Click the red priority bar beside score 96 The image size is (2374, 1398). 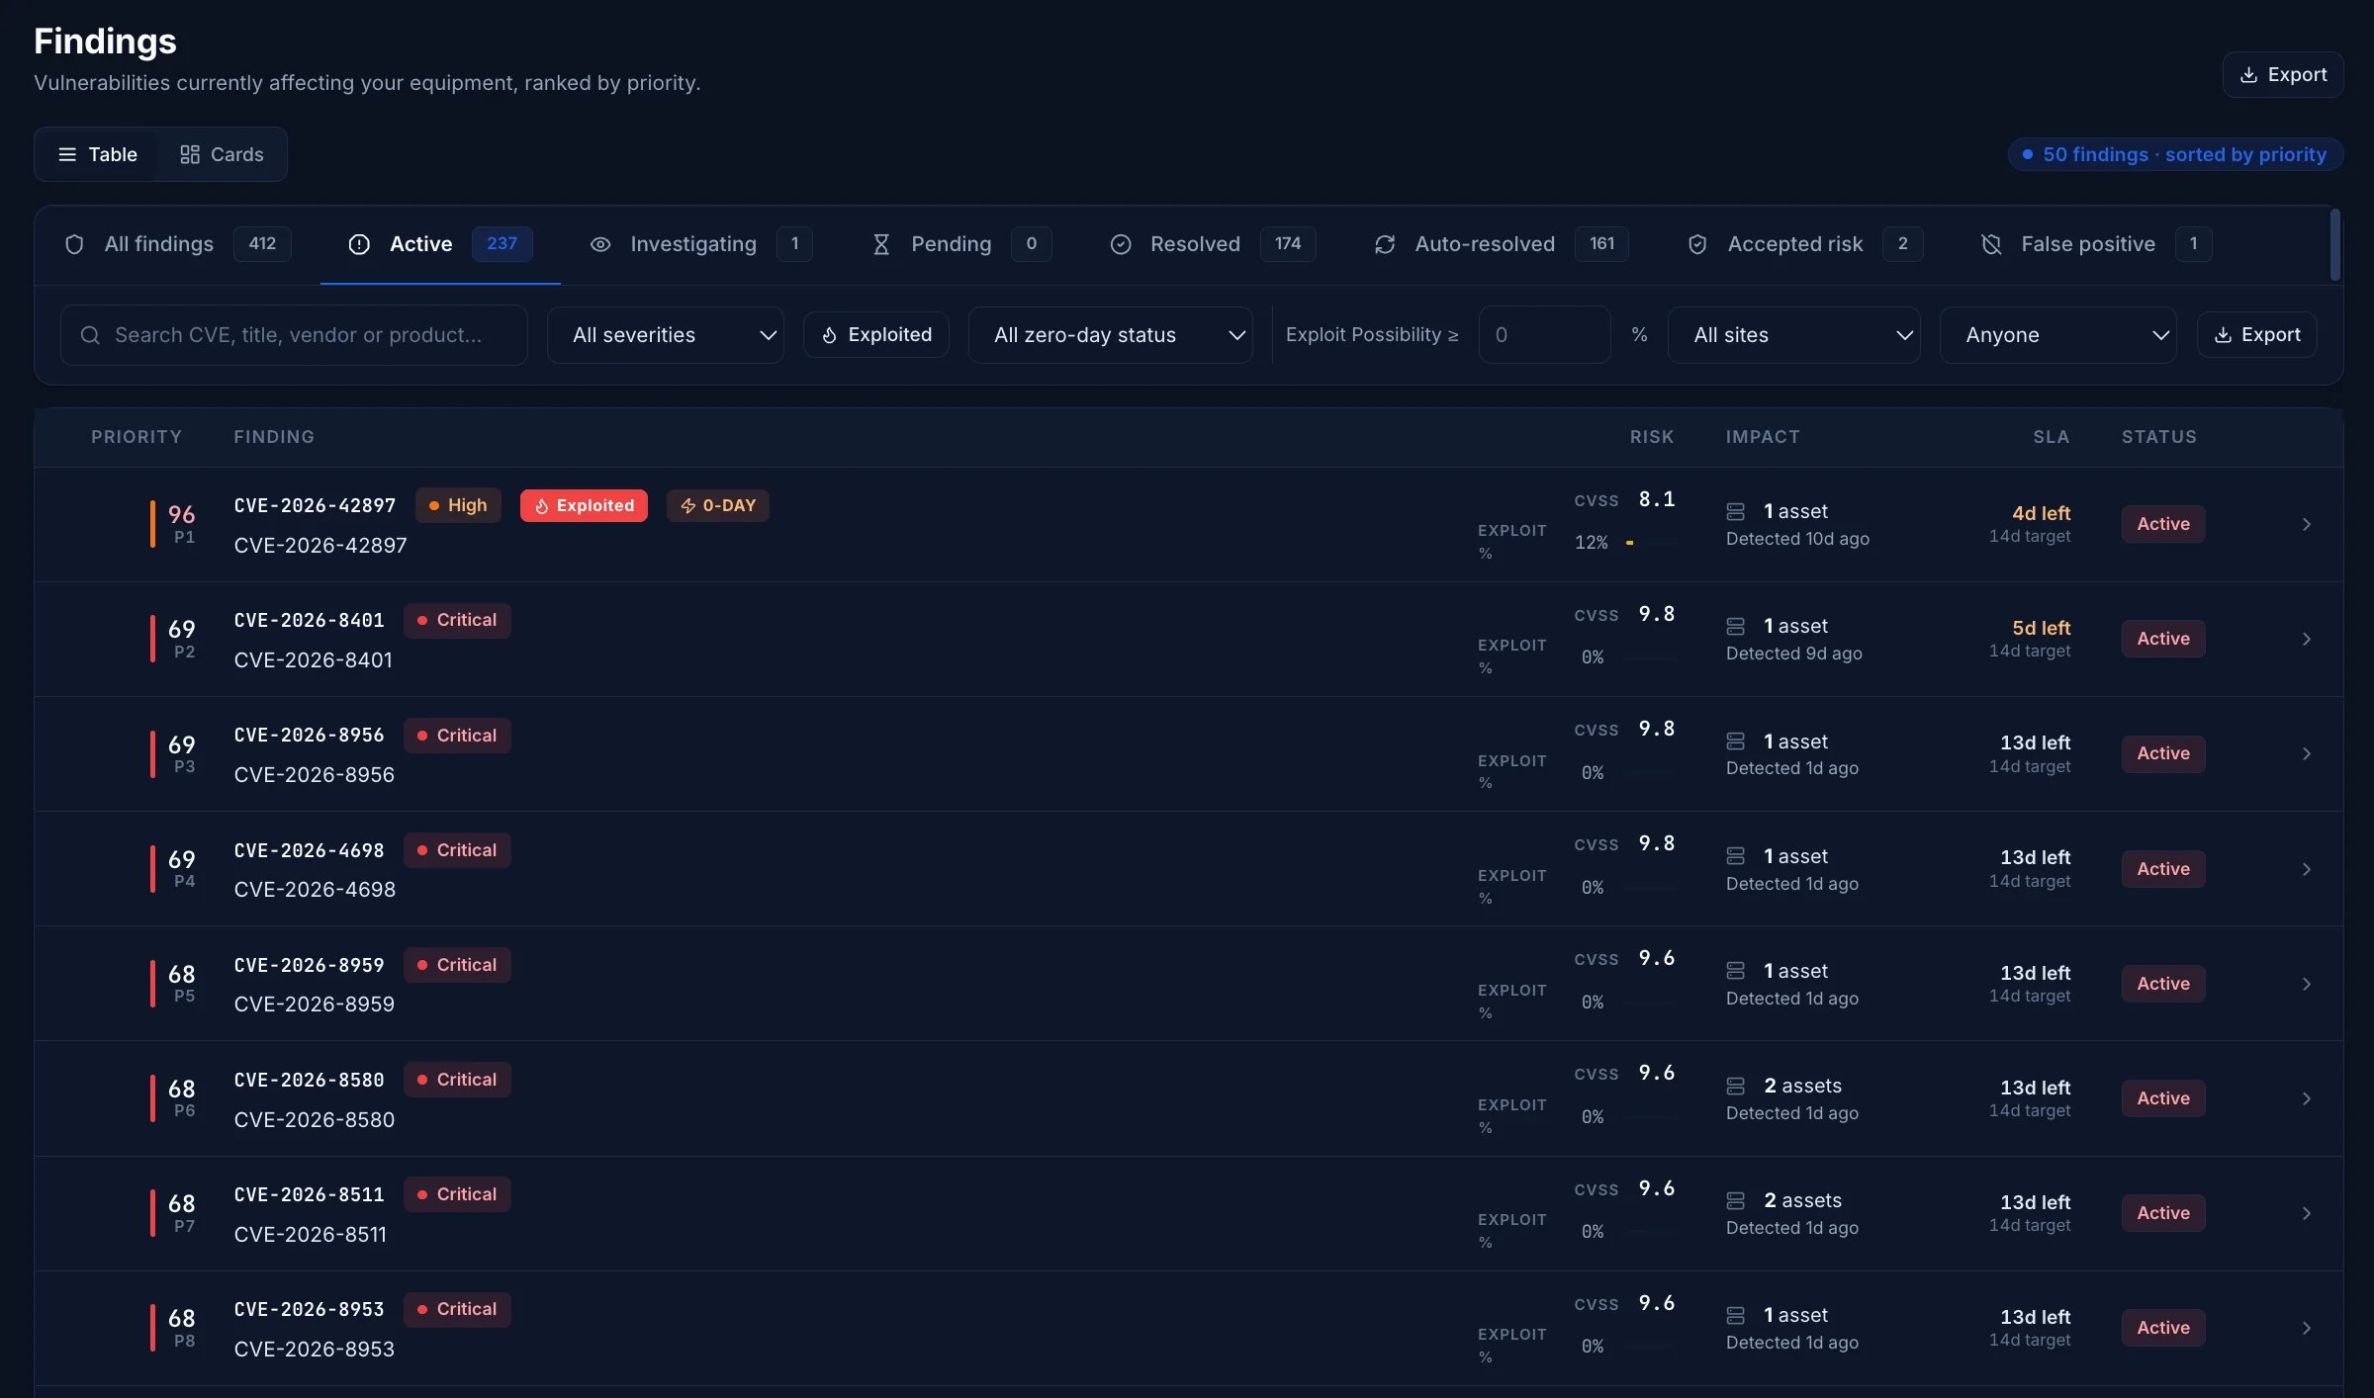152,524
